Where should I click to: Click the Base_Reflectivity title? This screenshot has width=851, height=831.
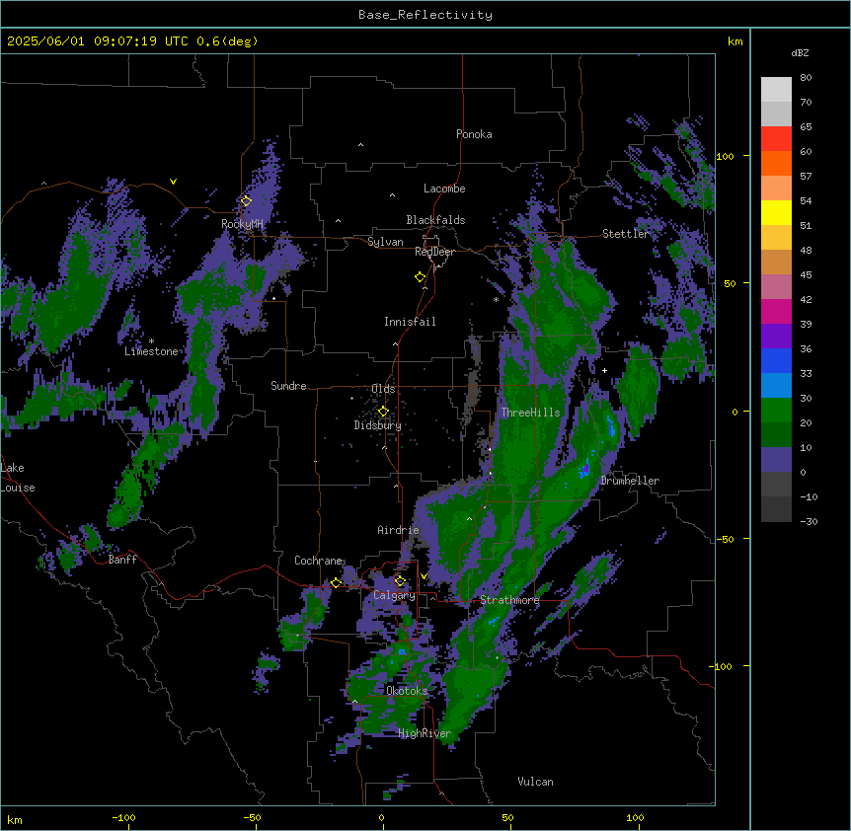[425, 15]
